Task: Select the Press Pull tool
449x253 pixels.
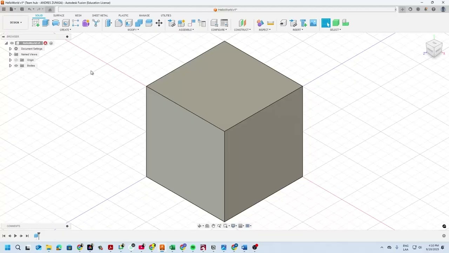Action: (x=108, y=23)
